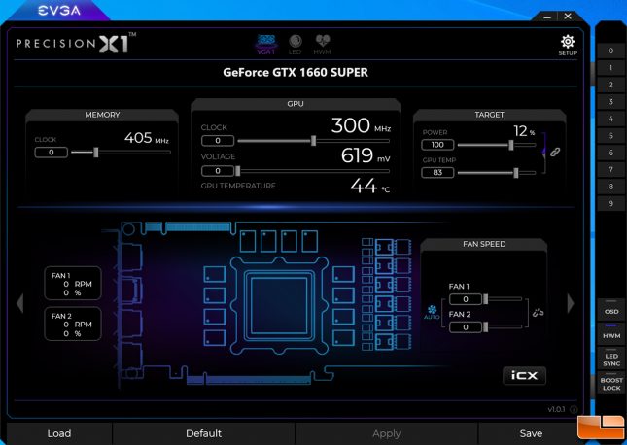Toggle BOOST LOCK

611,384
